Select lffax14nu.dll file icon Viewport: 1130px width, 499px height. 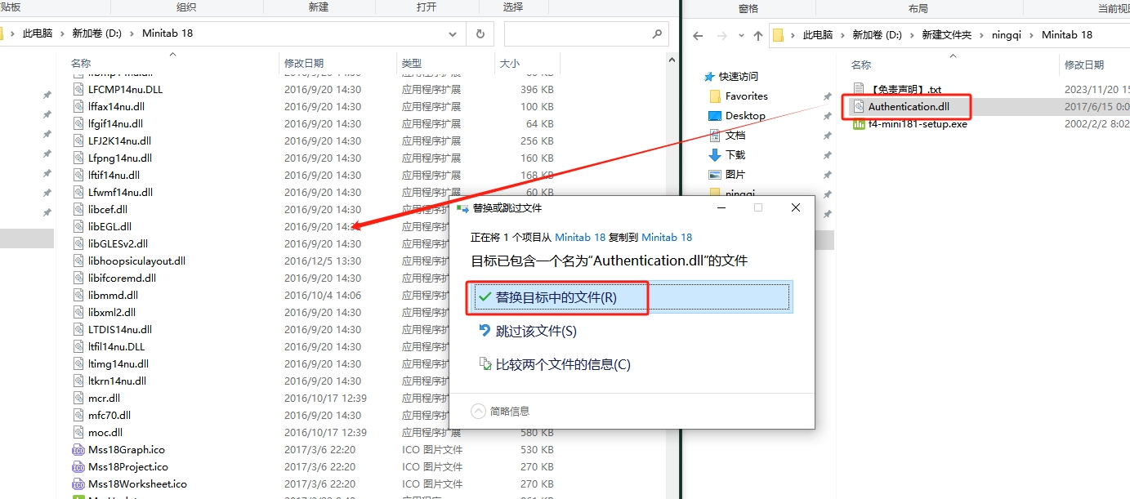pos(78,106)
